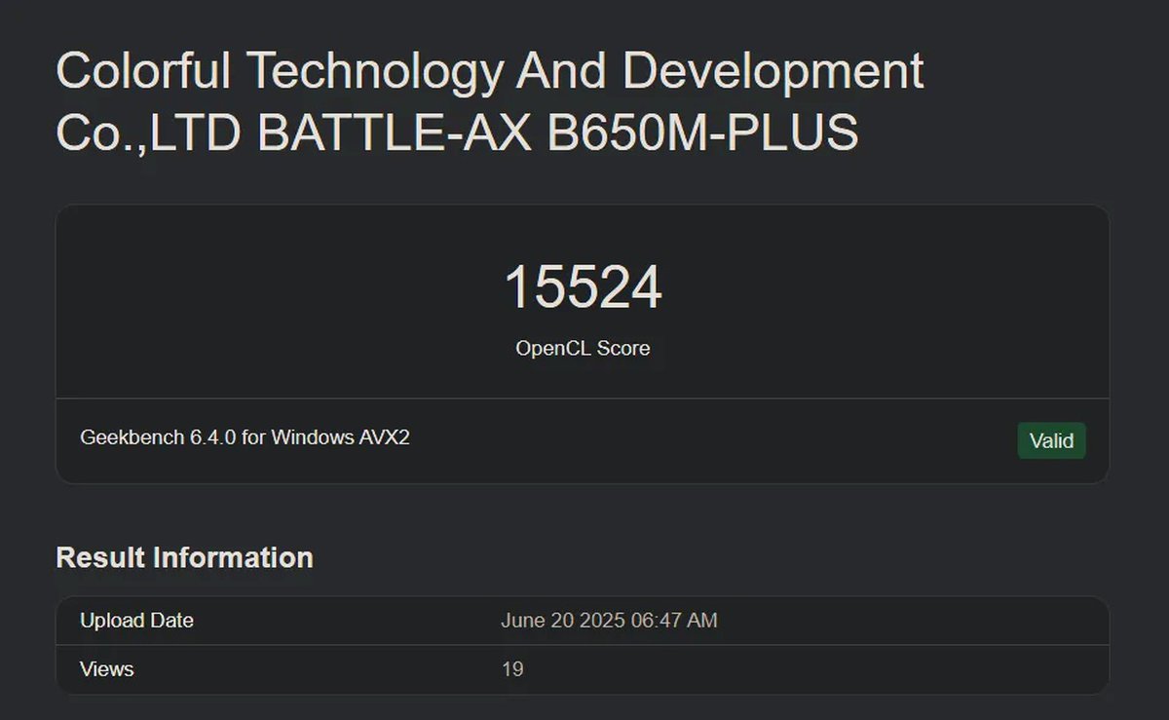The image size is (1169, 720).
Task: Click the word Technology in the title
Action: tap(375, 72)
